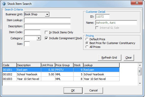The width and height of the screenshot is (145, 97).
Task: Click stock value 8 for Year 10 Set Novel
Action: tap(78, 79)
